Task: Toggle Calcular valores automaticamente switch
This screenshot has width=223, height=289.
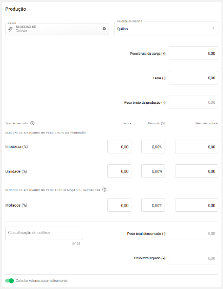Action: 10,281
